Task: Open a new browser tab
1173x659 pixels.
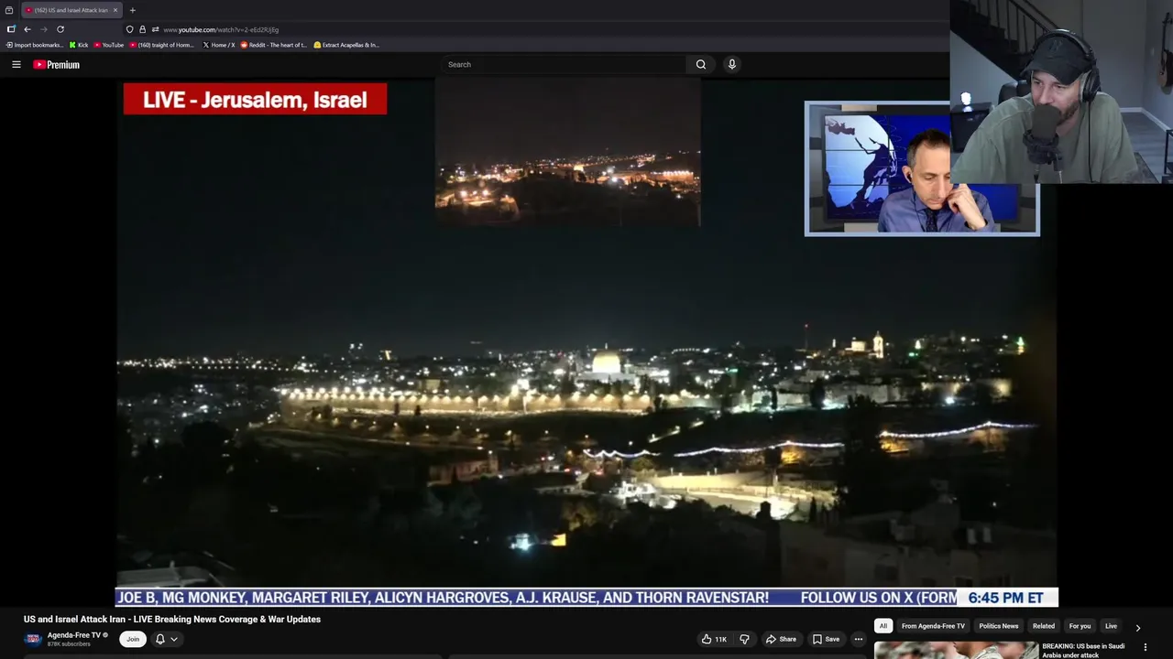Action: tap(132, 10)
